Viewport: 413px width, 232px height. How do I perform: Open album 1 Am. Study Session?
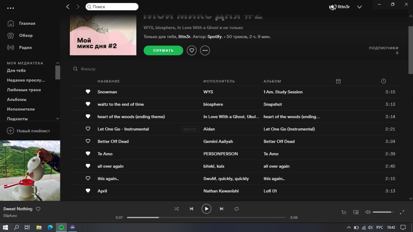coord(283,92)
